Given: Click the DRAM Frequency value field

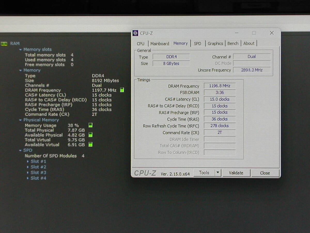Looking at the screenshot, I should pyautogui.click(x=220, y=86).
